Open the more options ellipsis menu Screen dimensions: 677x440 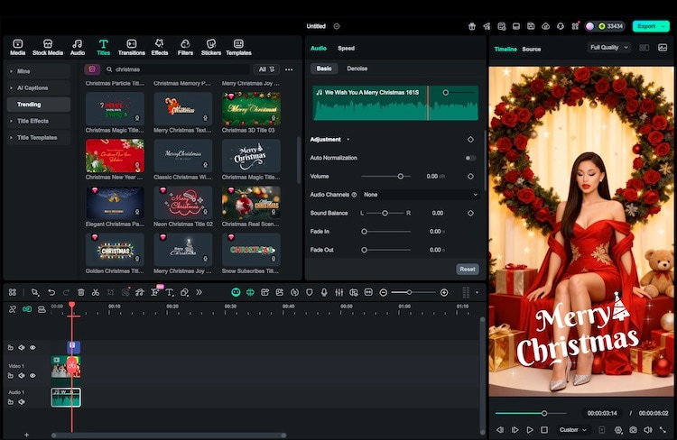289,69
